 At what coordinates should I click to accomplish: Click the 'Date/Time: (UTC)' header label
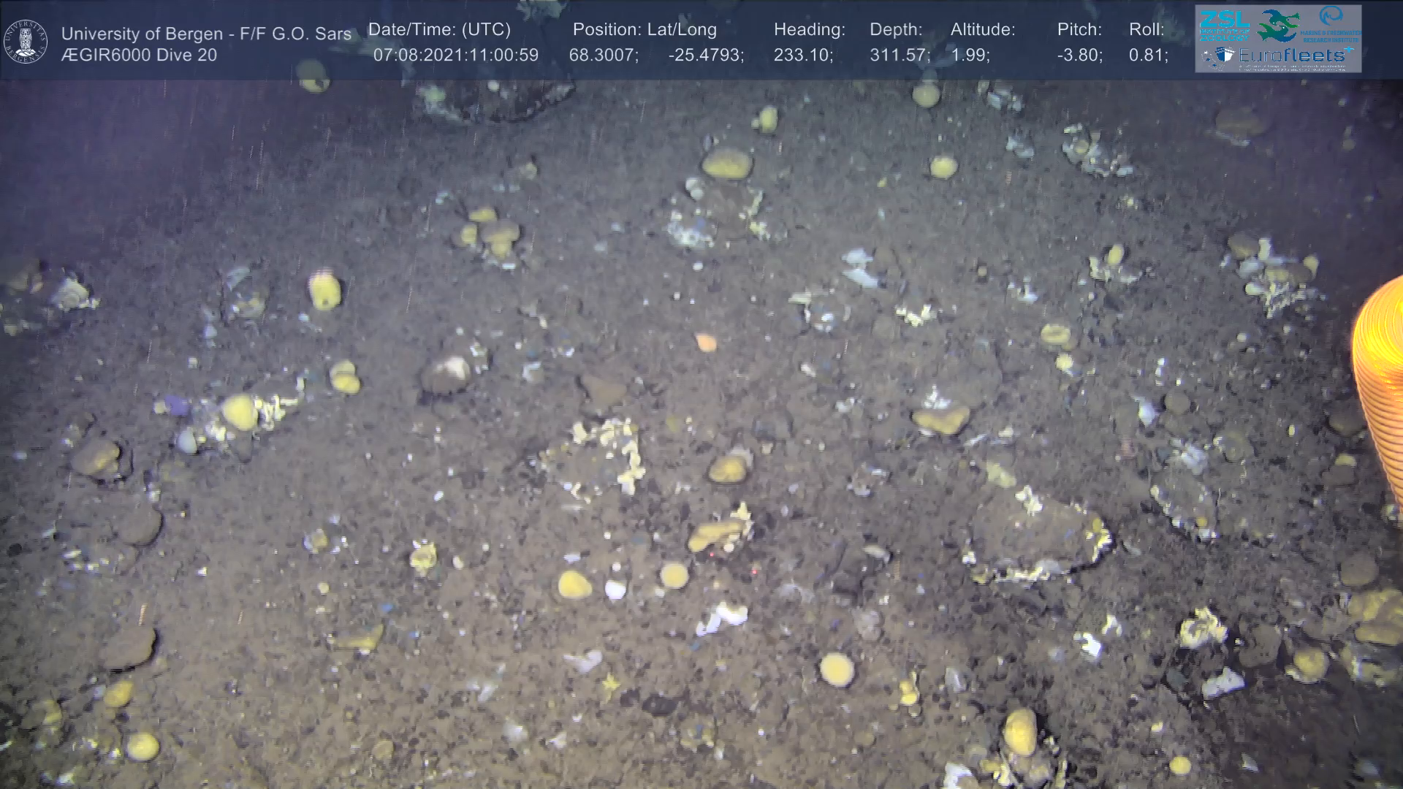(x=439, y=30)
